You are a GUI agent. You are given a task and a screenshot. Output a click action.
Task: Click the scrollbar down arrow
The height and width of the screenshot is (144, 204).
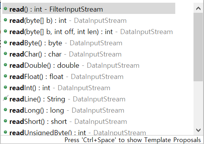click(198, 130)
